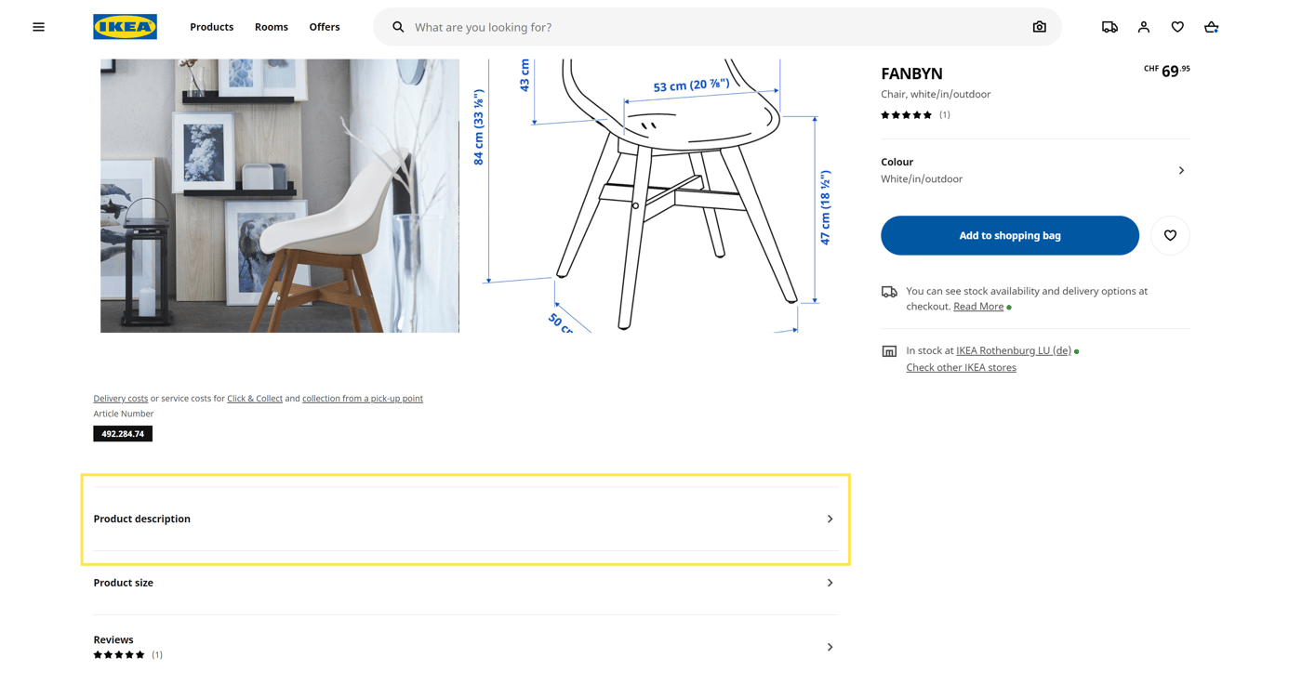1302x684 pixels.
Task: Open the user account profile icon
Action: click(x=1143, y=27)
